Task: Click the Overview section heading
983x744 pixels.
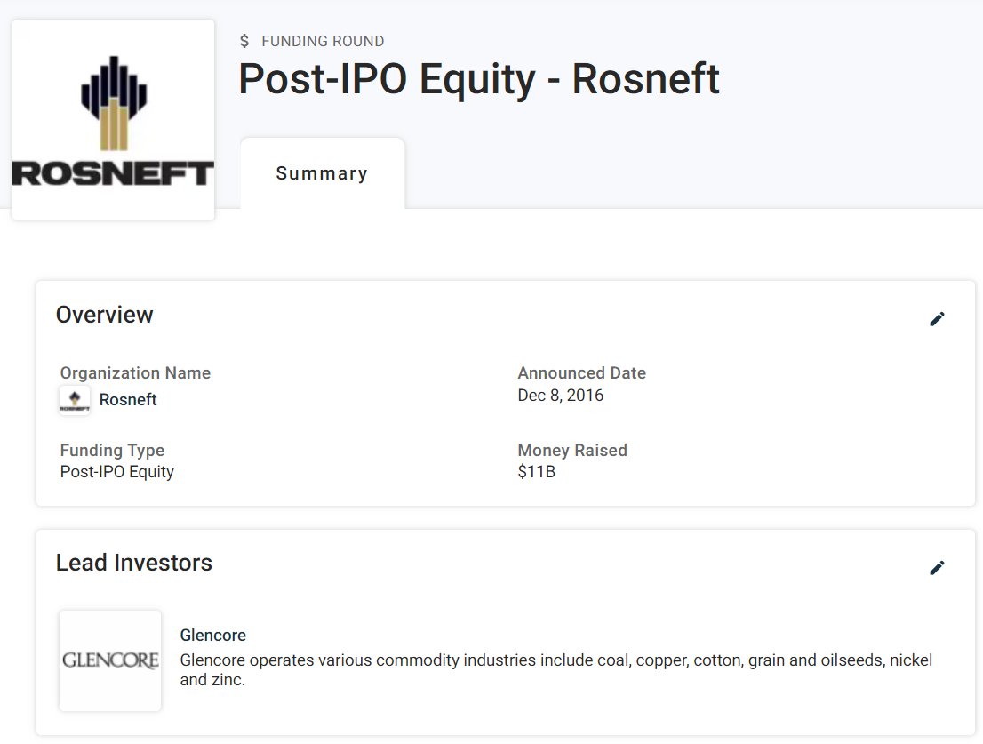Action: point(105,315)
